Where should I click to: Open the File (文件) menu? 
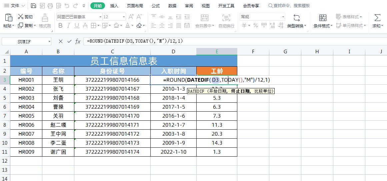pyautogui.click(x=15, y=6)
